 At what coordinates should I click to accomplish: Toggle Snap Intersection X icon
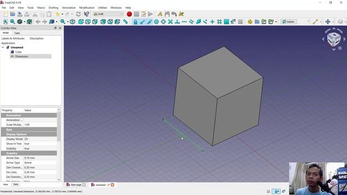click(x=170, y=22)
